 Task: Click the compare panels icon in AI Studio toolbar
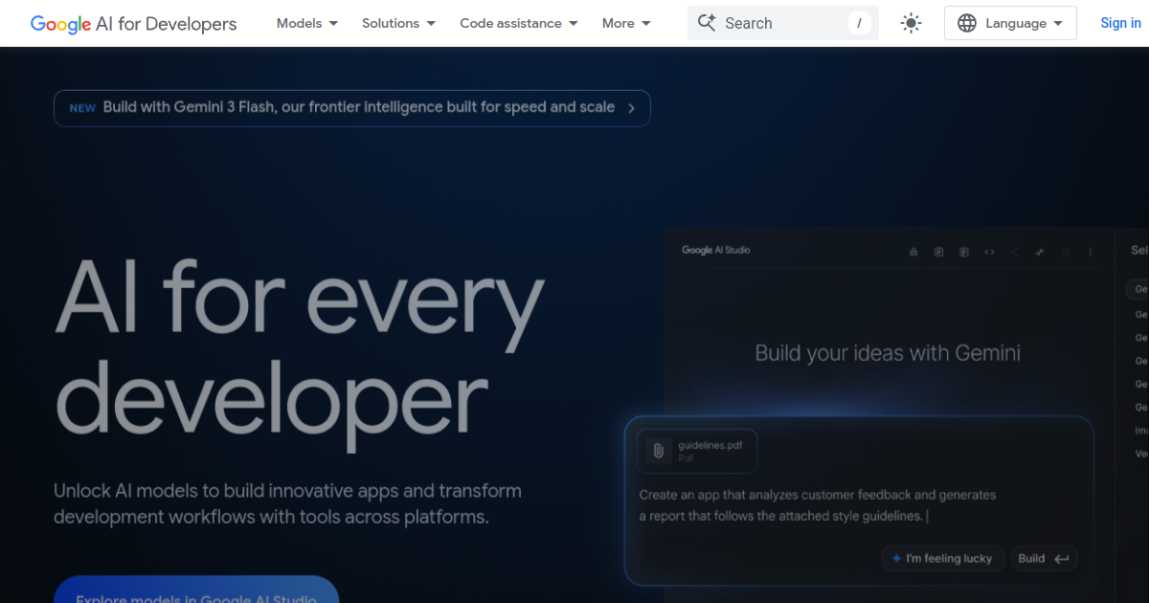964,252
